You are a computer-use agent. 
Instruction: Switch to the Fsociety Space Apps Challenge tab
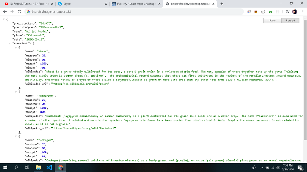pyautogui.click(x=136, y=4)
